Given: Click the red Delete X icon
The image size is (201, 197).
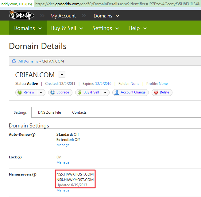Looking at the screenshot, I should 156,92.
